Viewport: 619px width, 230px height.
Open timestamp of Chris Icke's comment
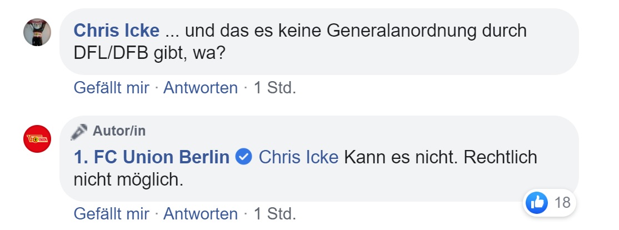tap(274, 88)
